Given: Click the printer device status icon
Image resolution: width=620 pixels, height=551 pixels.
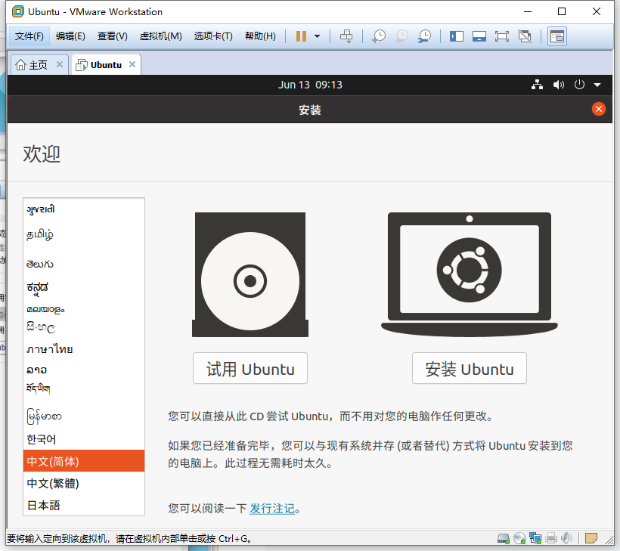Looking at the screenshot, I should point(550,538).
